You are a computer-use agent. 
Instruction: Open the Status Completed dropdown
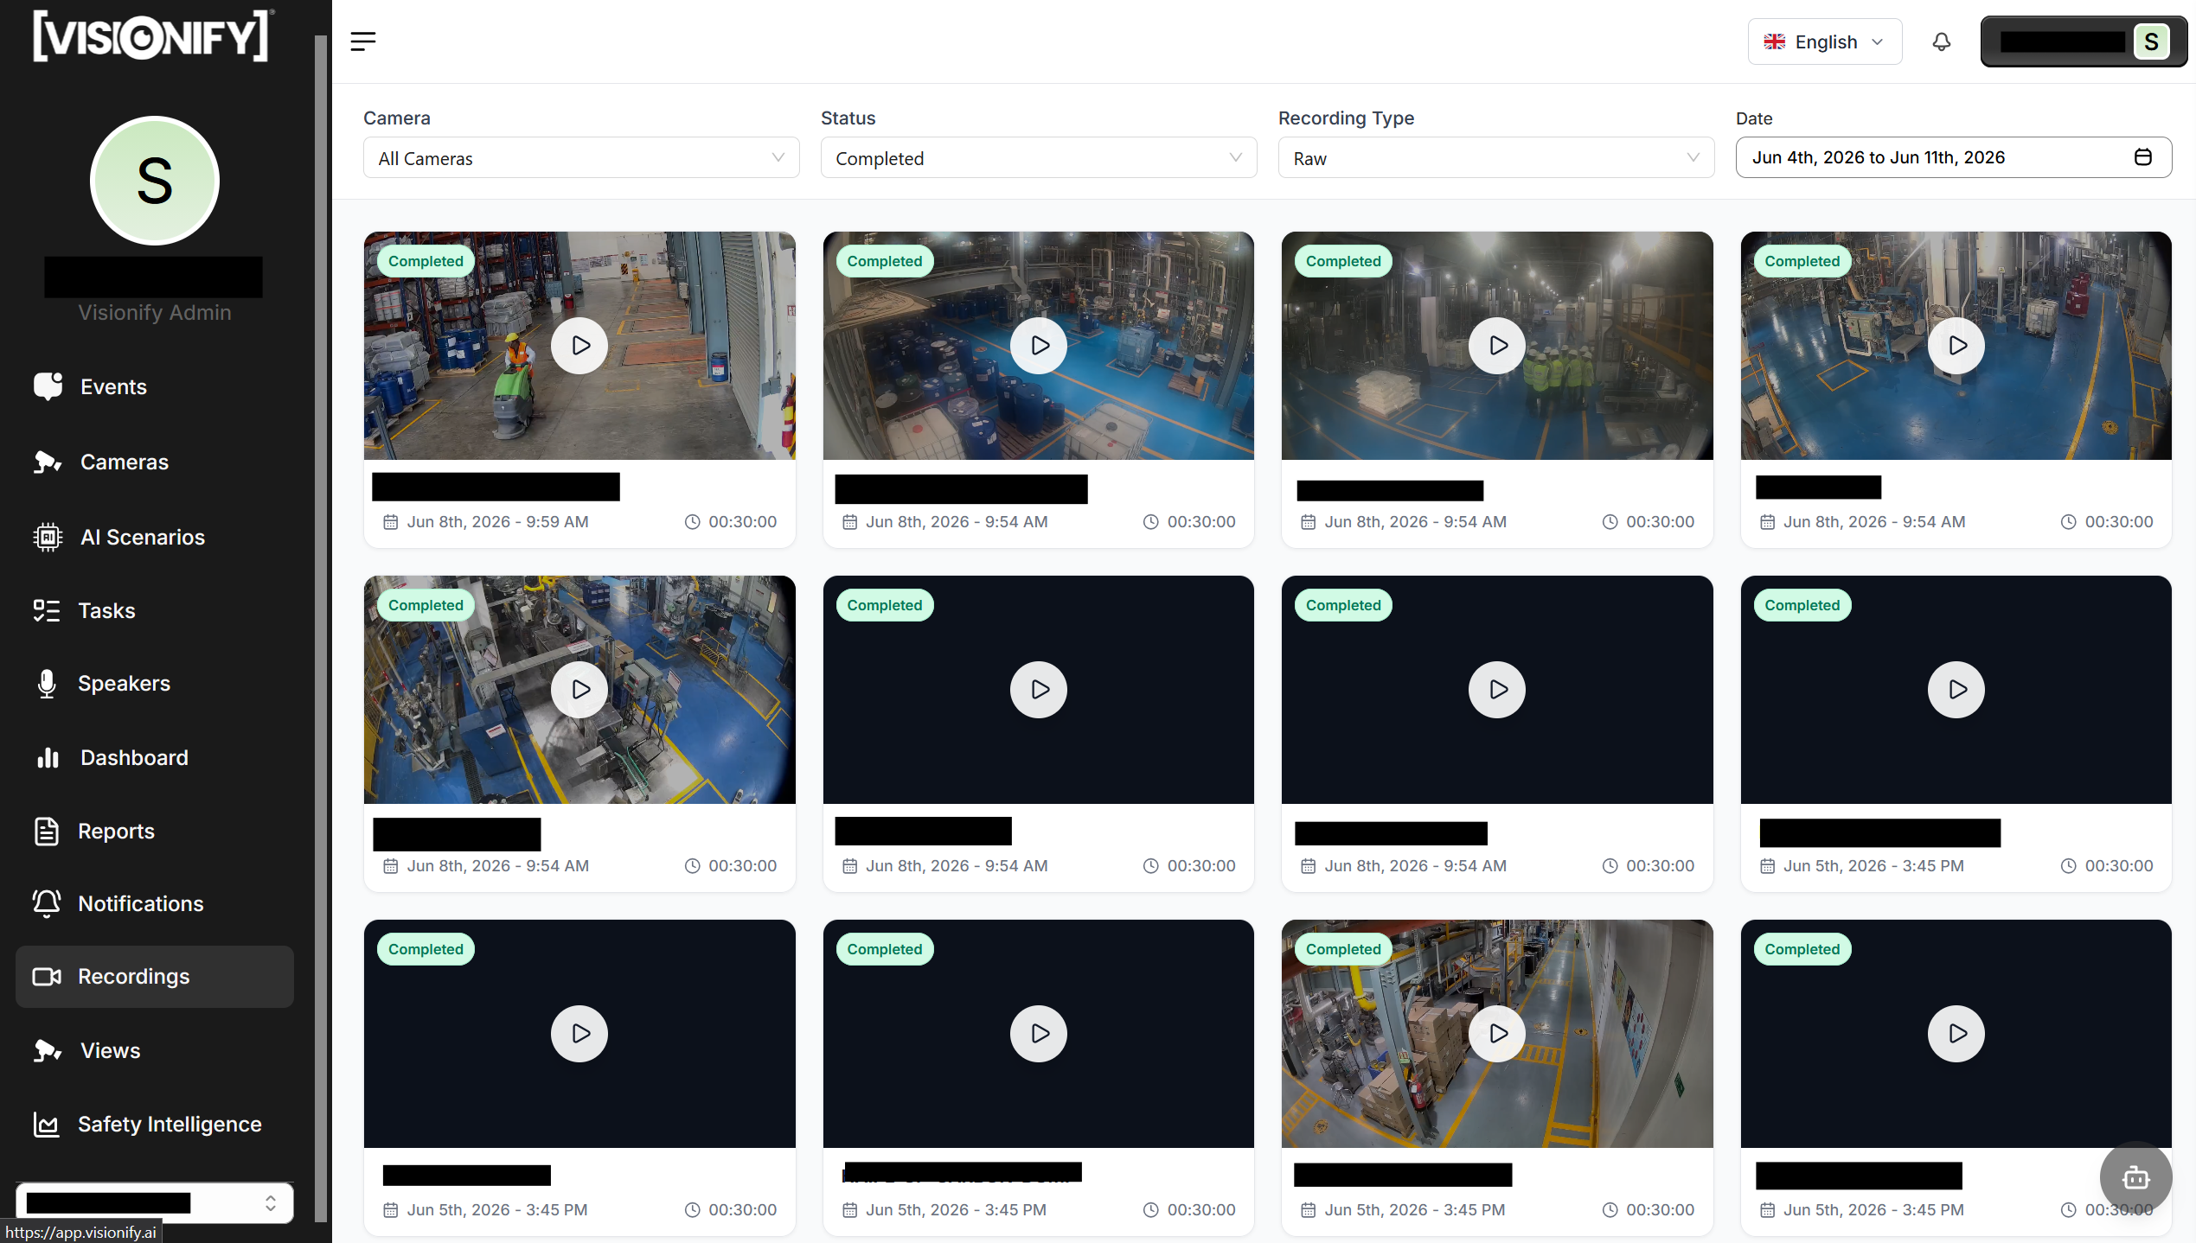(1038, 157)
